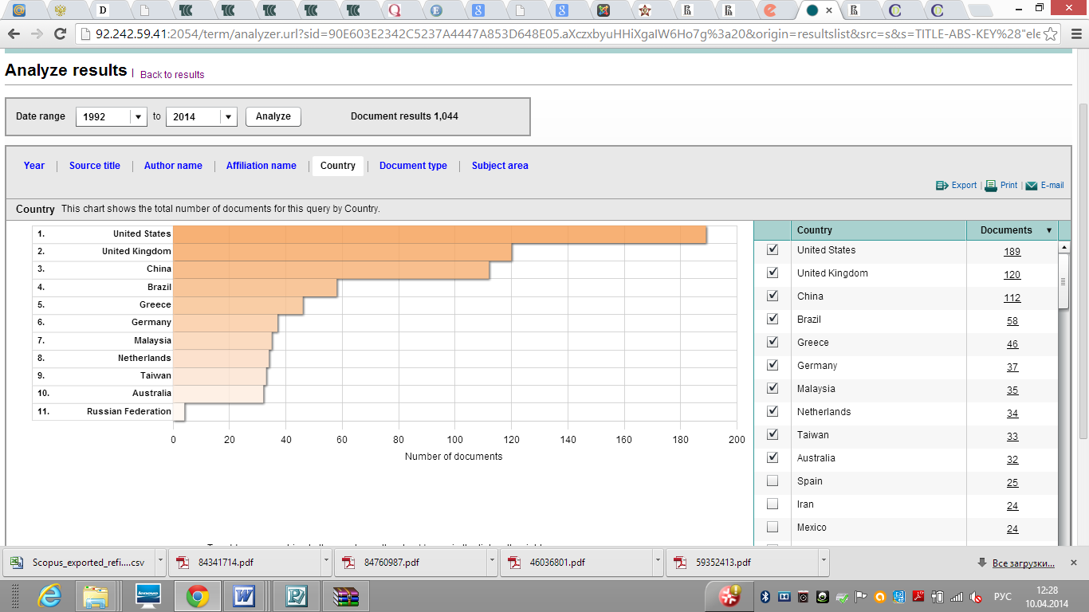Screen dimensions: 1089x612
Task: Reload page with browser refresh icon
Action: point(60,34)
